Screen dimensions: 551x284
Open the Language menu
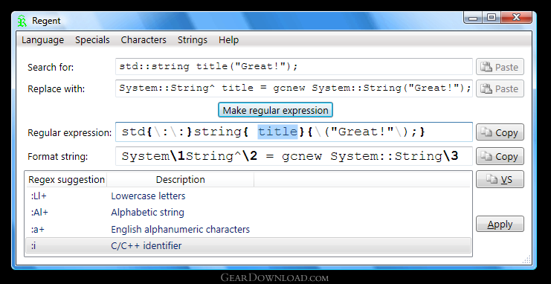43,40
